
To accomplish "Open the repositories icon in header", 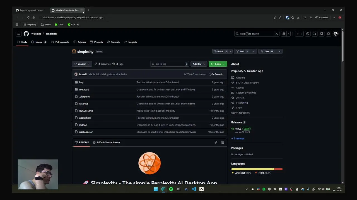I will (322, 34).
